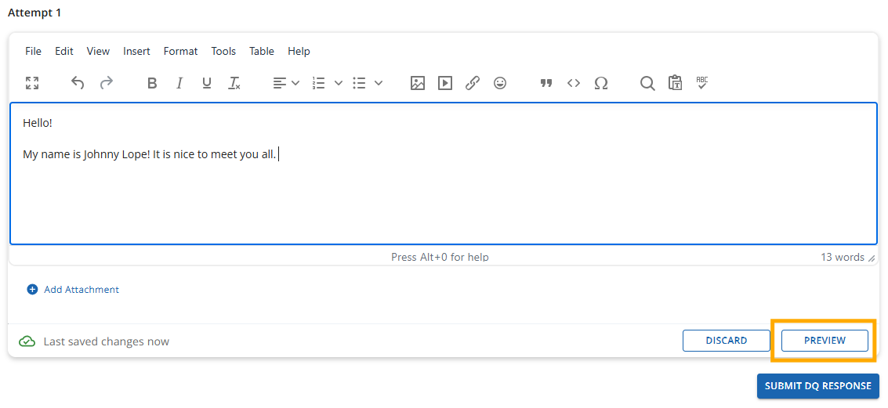Screen dimensions: 888x408
Task: Undo the last edit
Action: click(x=78, y=83)
